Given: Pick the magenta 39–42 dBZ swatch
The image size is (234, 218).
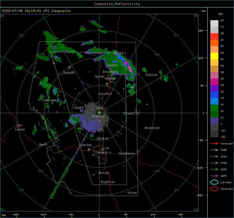Looking at the screenshot, I should [214, 82].
